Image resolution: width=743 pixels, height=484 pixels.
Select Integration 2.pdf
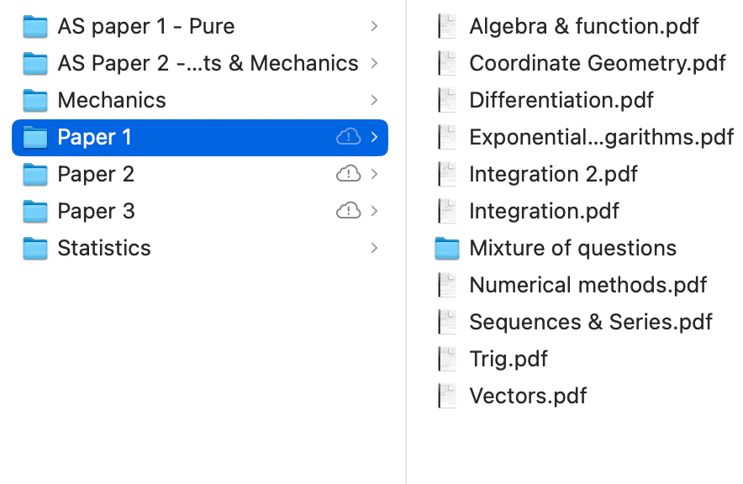553,174
